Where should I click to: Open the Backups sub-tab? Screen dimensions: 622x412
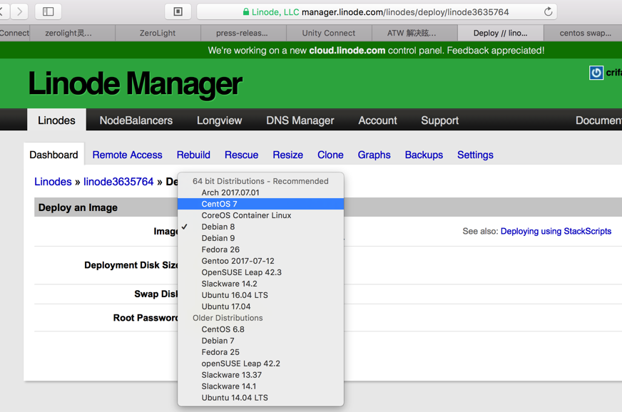424,155
